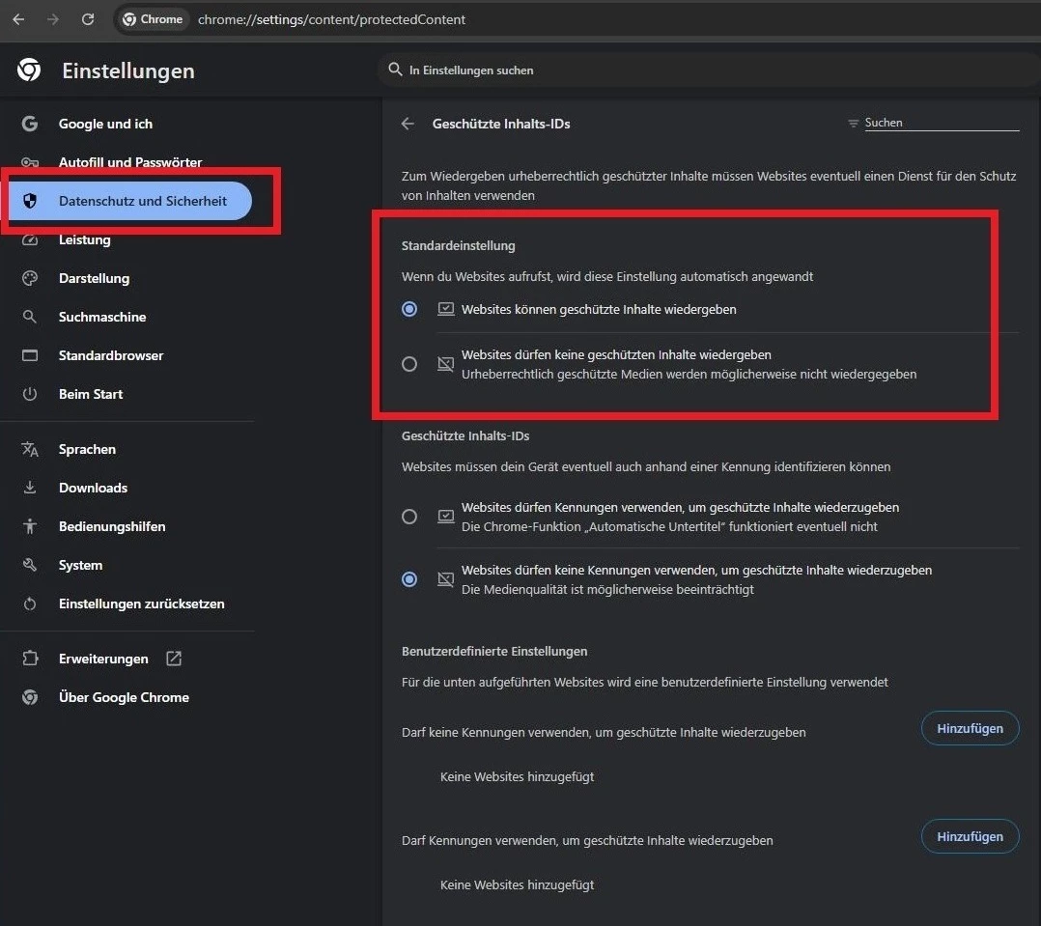Click the Benutzerdefinierte Einstellungen heading
1041x926 pixels.
(x=494, y=651)
